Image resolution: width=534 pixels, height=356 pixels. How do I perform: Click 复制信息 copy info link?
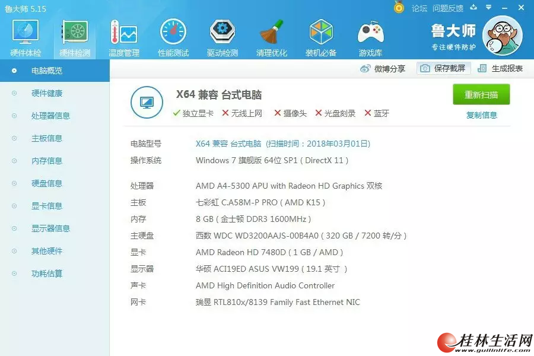coord(482,115)
